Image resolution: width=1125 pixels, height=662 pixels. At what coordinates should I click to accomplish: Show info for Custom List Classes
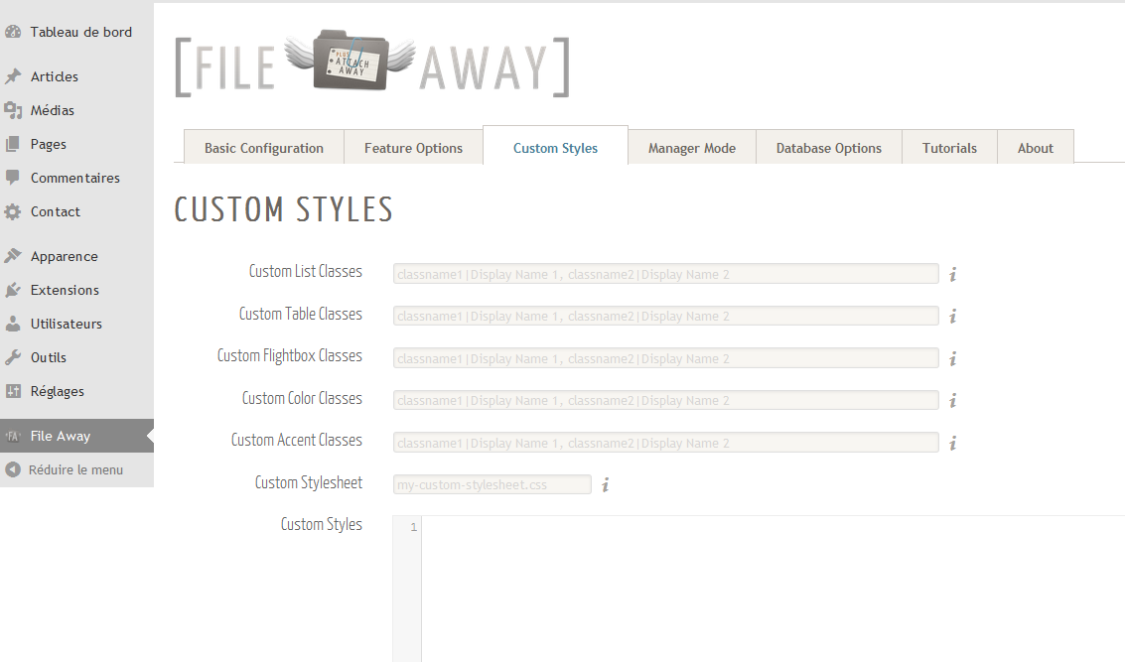[x=953, y=274]
